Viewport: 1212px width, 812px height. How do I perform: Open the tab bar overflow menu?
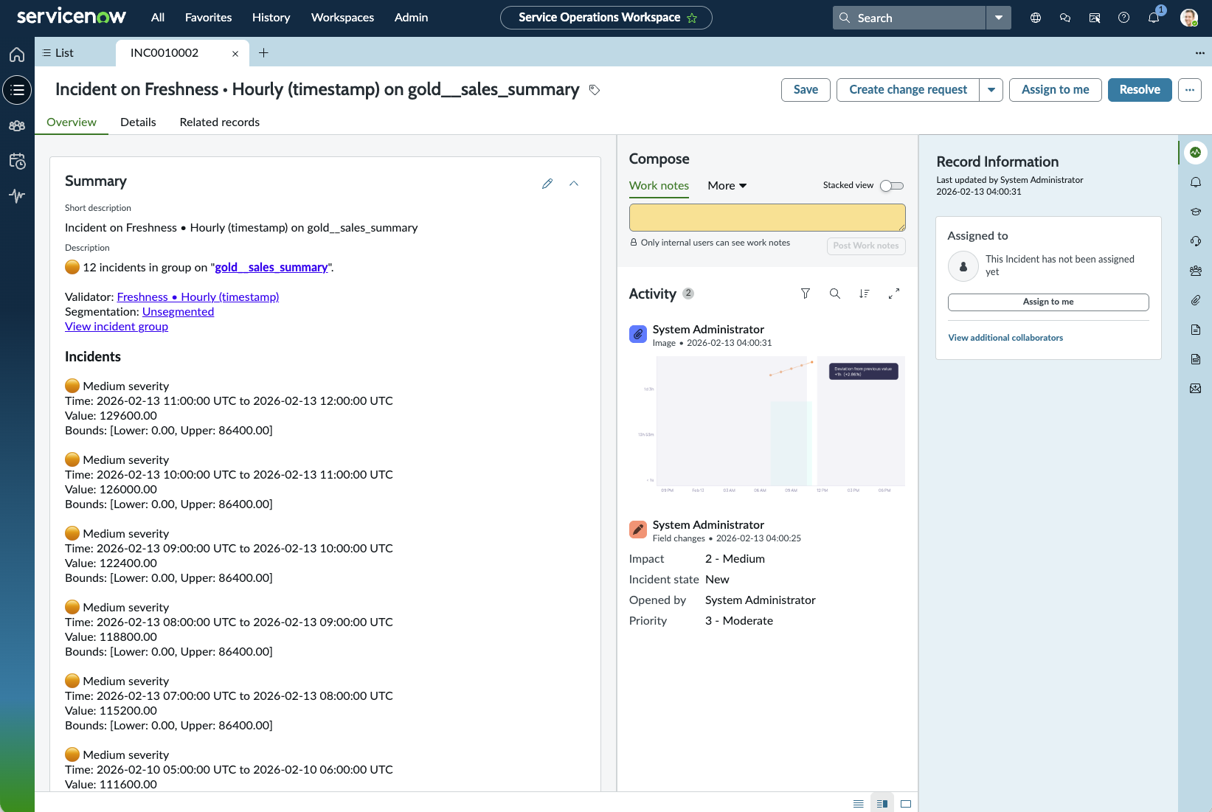pos(1200,53)
